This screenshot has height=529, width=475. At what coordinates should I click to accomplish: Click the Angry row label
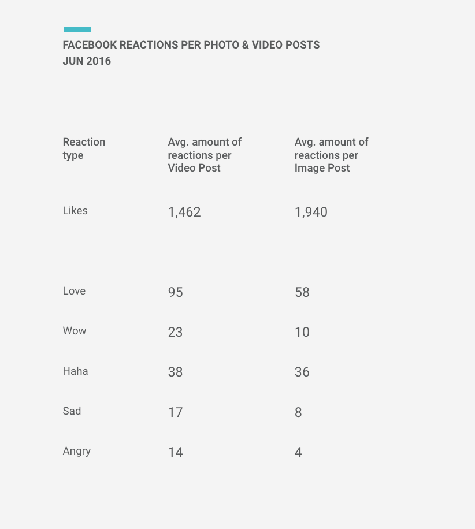[77, 452]
